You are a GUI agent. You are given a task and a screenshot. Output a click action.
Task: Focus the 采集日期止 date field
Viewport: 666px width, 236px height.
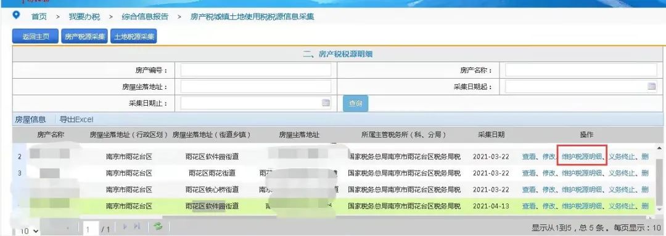256,103
